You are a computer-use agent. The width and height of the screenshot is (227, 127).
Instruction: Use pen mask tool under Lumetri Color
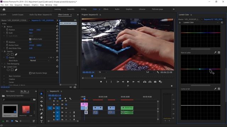pos(16,70)
